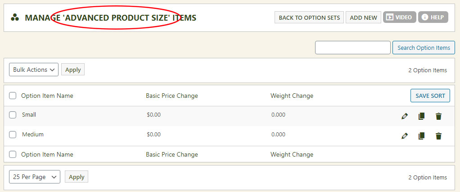This screenshot has width=460, height=192.
Task: Toggle the footer Option Item Name checkbox
Action: tap(13, 154)
